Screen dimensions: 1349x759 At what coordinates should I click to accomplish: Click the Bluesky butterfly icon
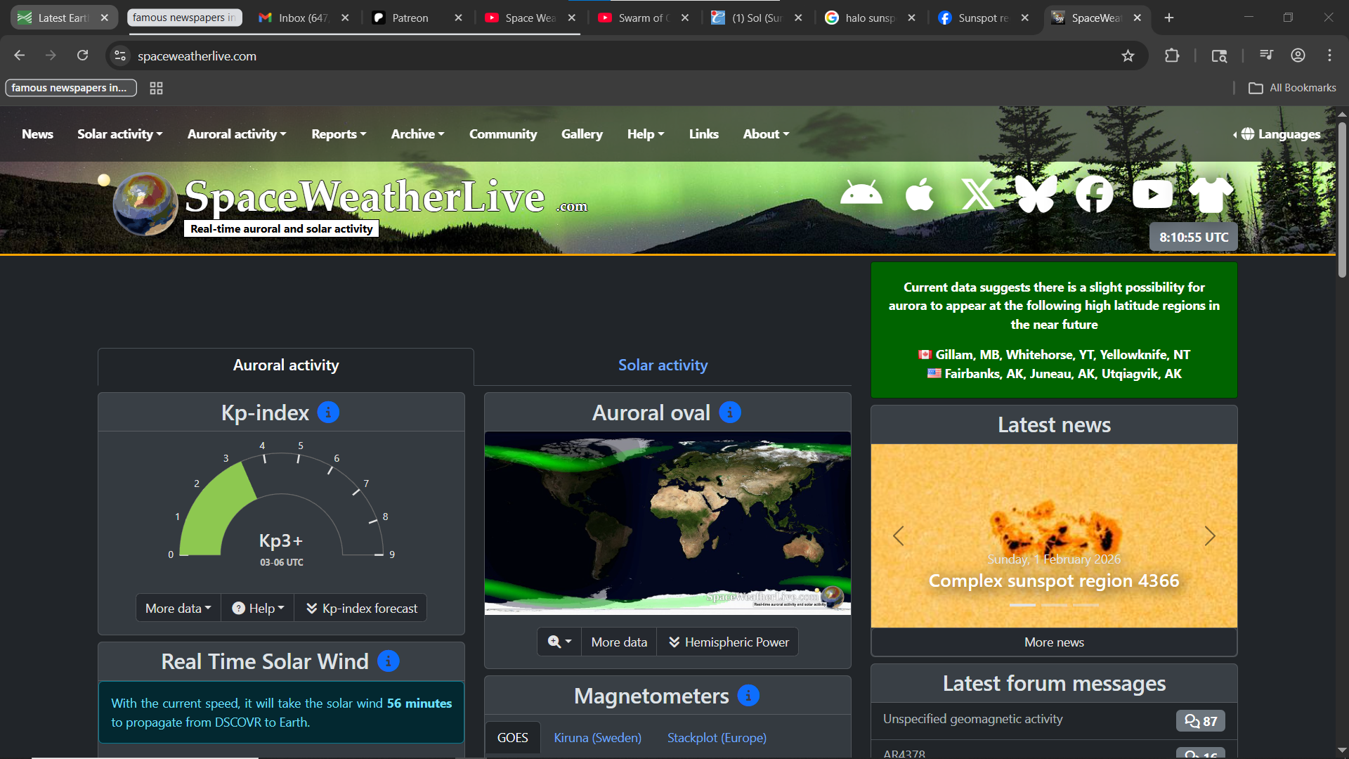pos(1036,194)
